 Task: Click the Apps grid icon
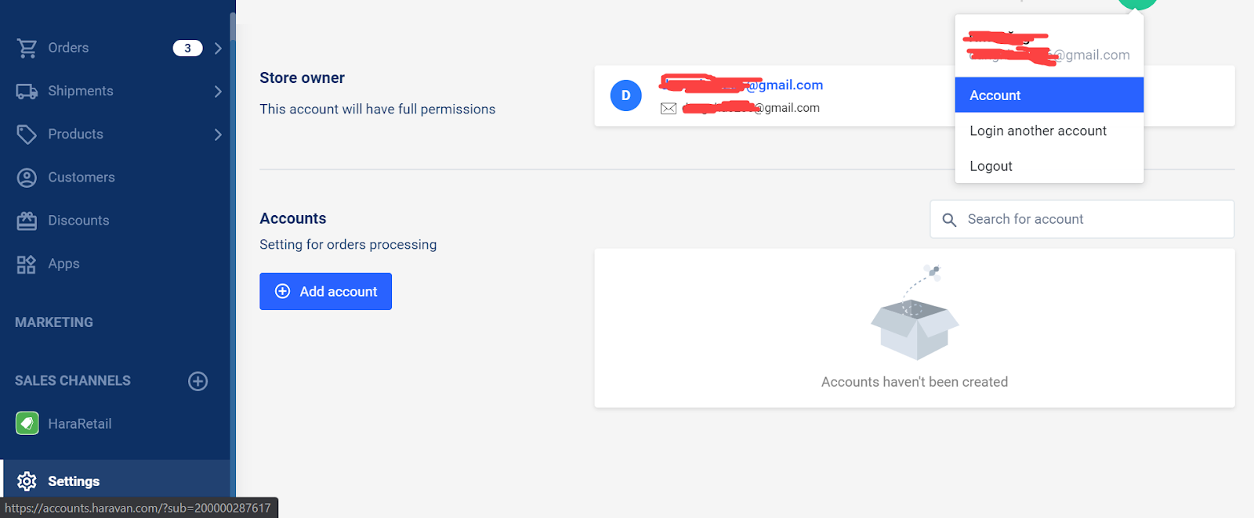(27, 264)
